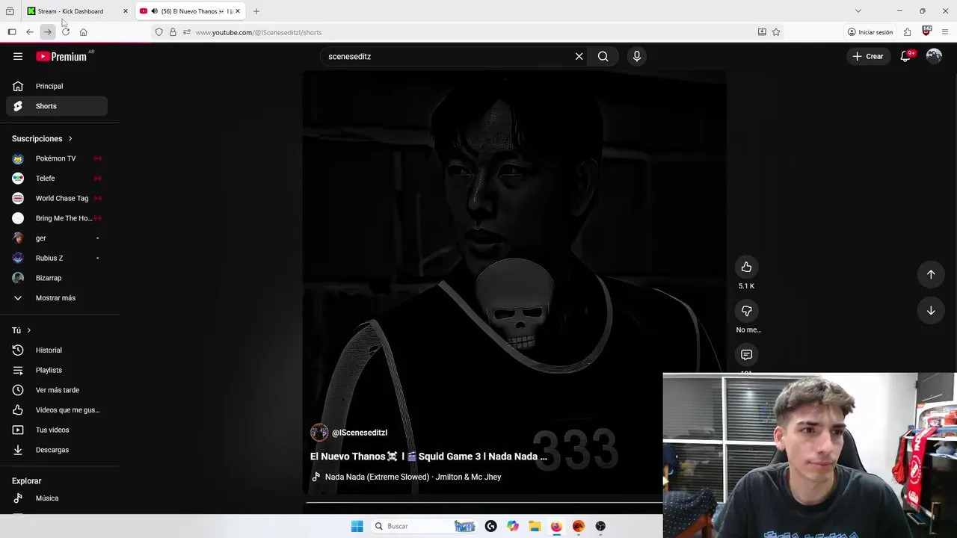Expand Mostrar más subscriptions
The width and height of the screenshot is (957, 538).
click(x=57, y=298)
